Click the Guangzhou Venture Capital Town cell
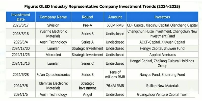This screenshot has height=101, width=202. (162, 95)
